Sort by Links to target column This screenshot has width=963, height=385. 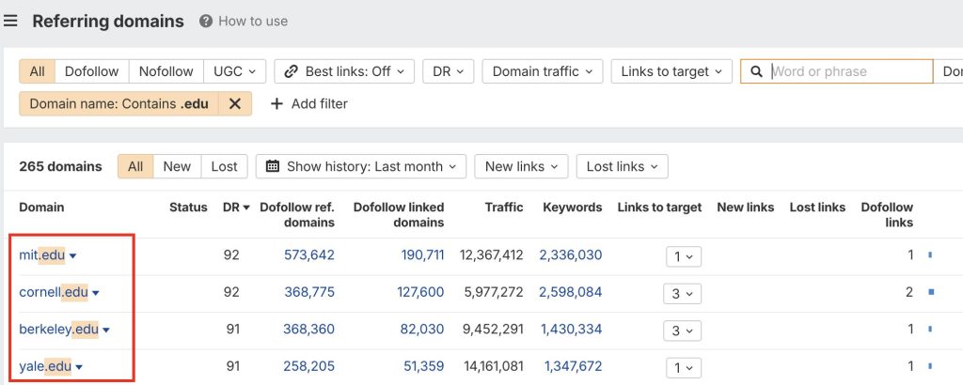click(659, 208)
